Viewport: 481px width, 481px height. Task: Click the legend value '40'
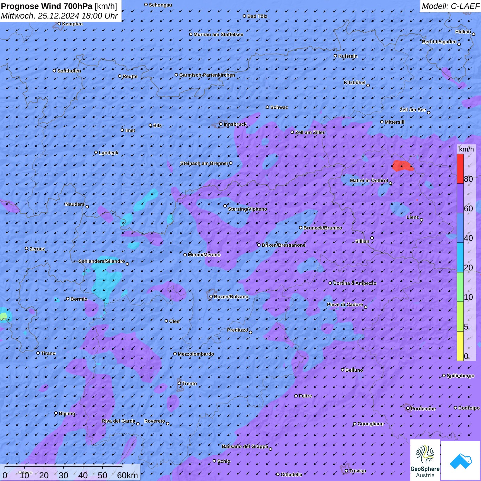(468, 238)
